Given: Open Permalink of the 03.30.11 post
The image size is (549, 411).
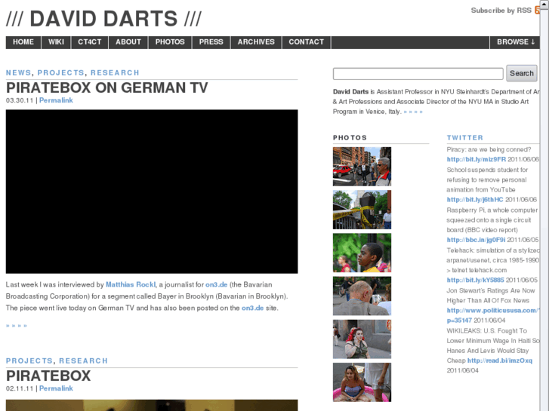Looking at the screenshot, I should [x=56, y=100].
